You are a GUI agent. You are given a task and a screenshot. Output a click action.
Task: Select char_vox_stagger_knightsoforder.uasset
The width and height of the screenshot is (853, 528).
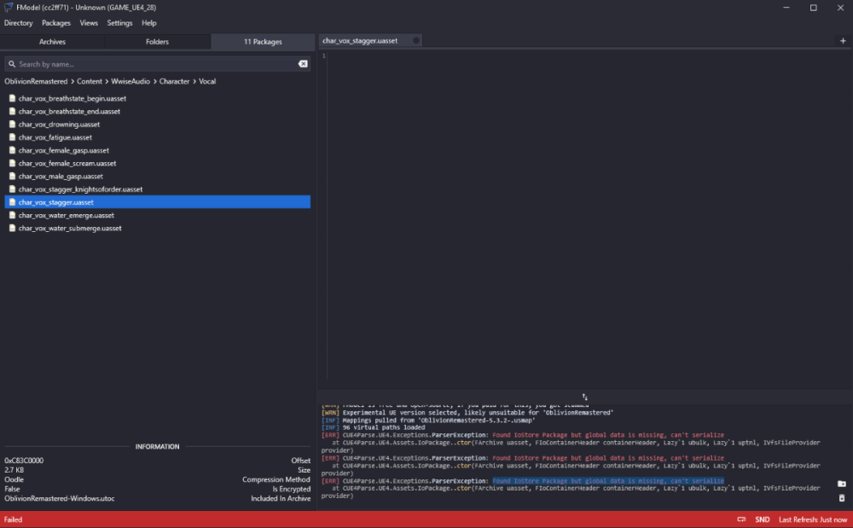coord(157,189)
